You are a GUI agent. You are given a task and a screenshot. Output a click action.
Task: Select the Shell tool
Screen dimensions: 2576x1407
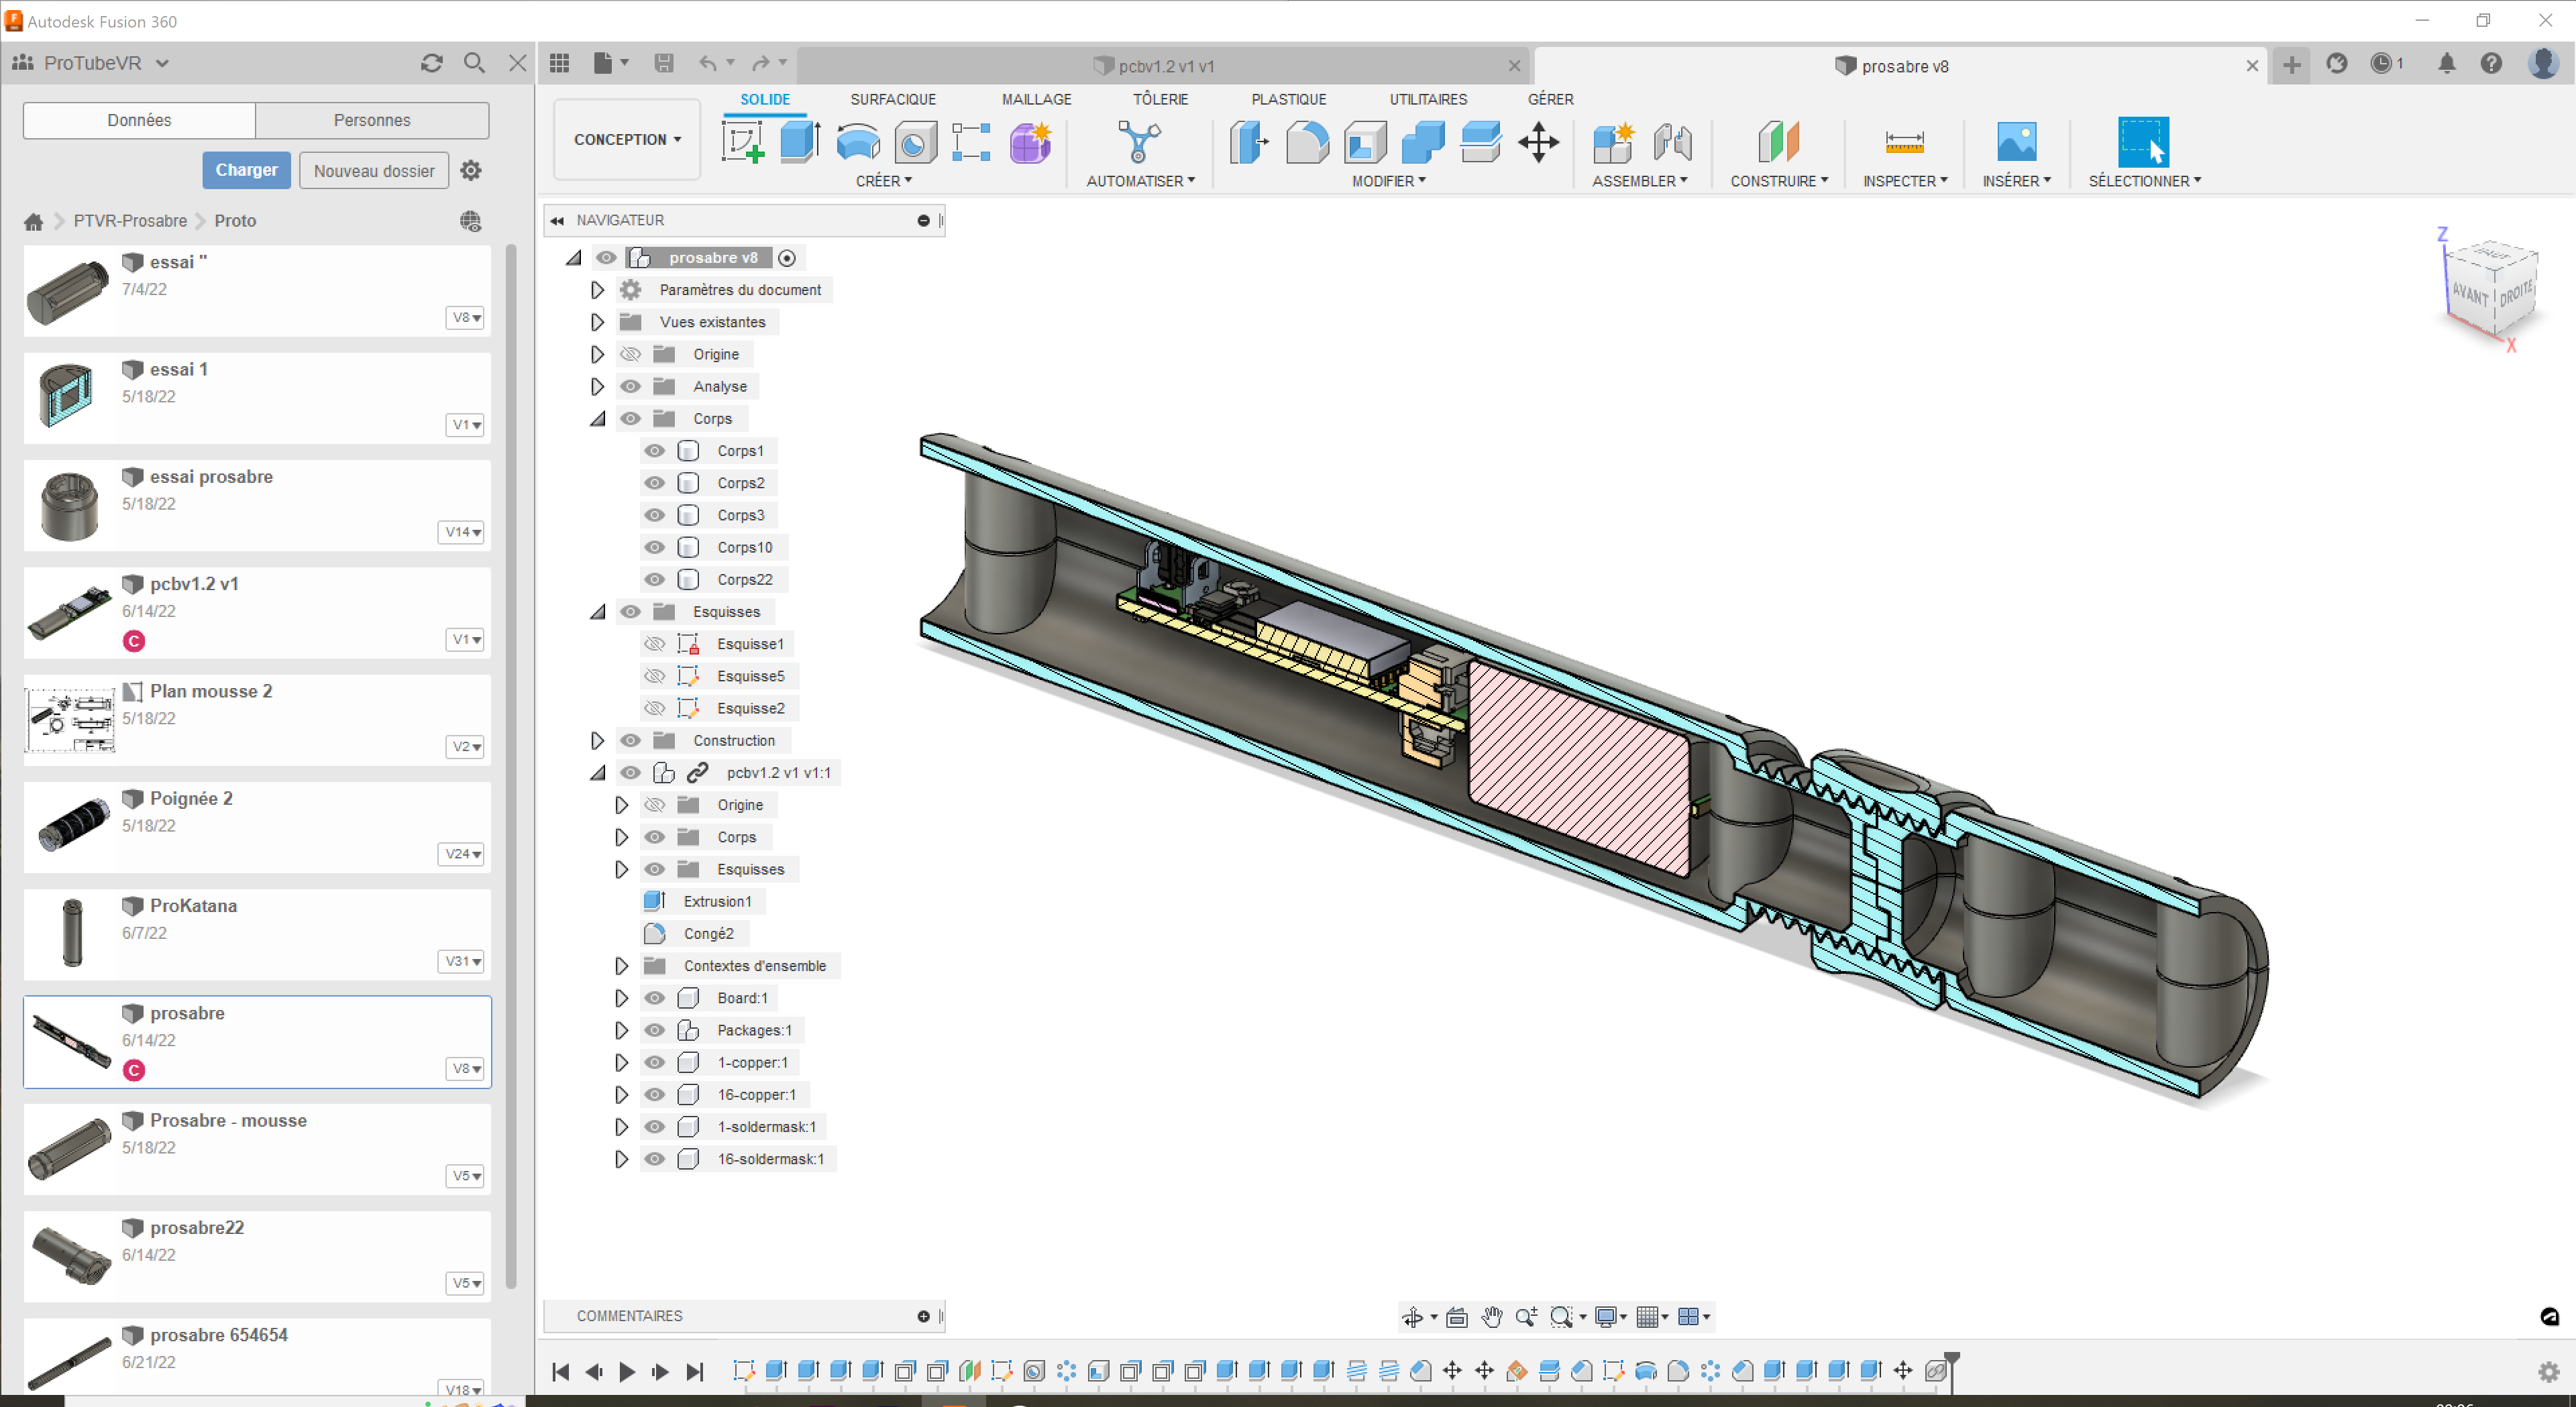(1365, 141)
